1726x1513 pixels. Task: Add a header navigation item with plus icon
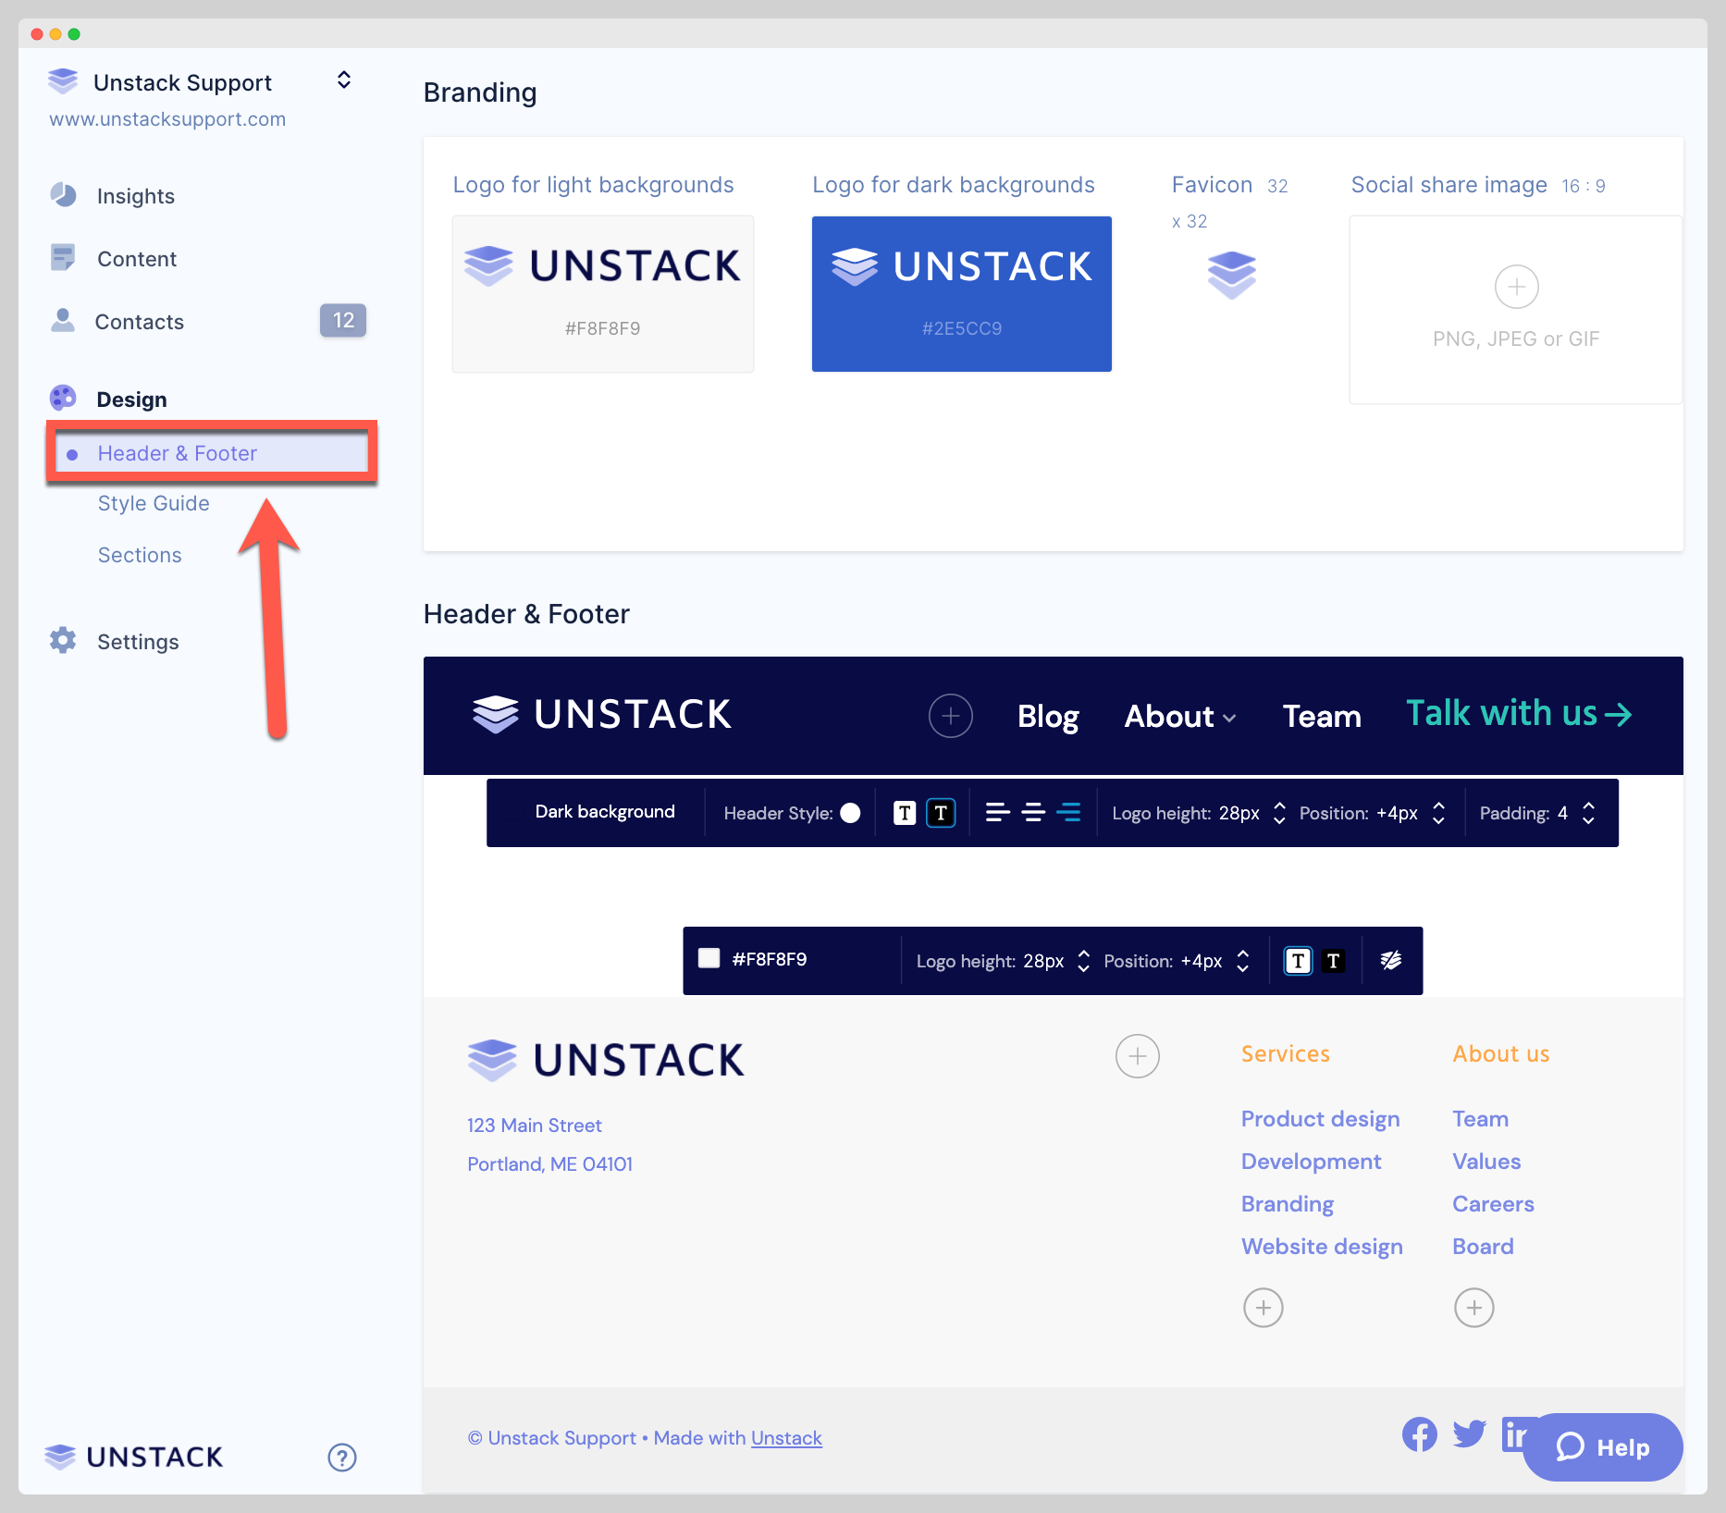pos(950,716)
